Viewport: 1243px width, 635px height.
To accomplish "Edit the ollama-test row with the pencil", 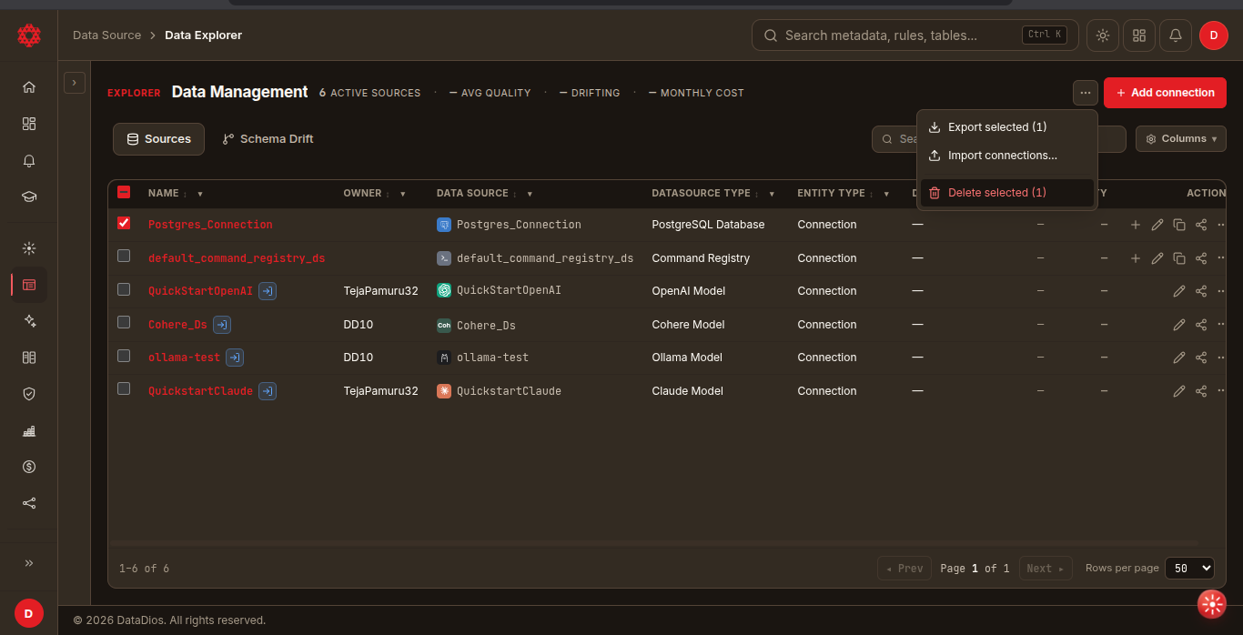I will click(1179, 358).
